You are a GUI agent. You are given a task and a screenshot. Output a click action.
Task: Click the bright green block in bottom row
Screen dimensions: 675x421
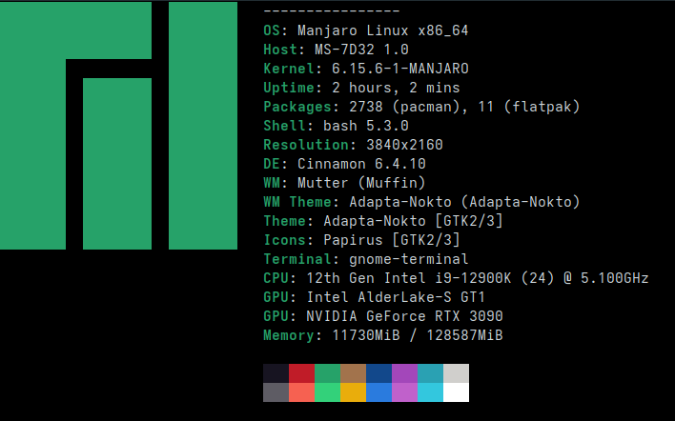point(328,392)
